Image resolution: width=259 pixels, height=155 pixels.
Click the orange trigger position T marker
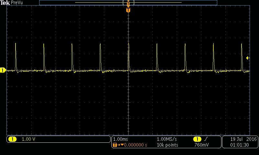[128, 10]
